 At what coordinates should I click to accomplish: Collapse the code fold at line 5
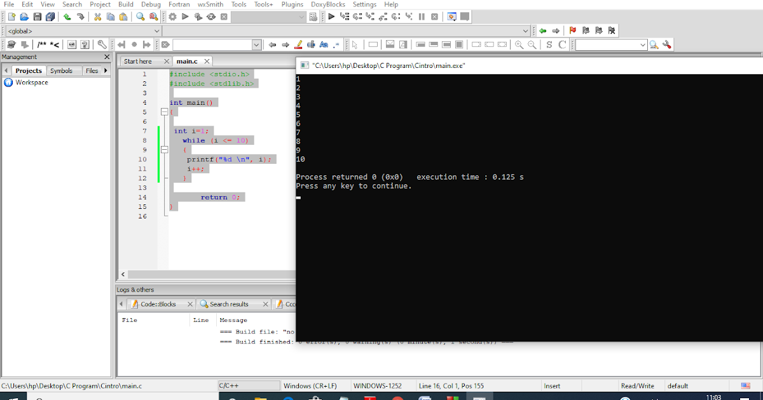pyautogui.click(x=164, y=112)
